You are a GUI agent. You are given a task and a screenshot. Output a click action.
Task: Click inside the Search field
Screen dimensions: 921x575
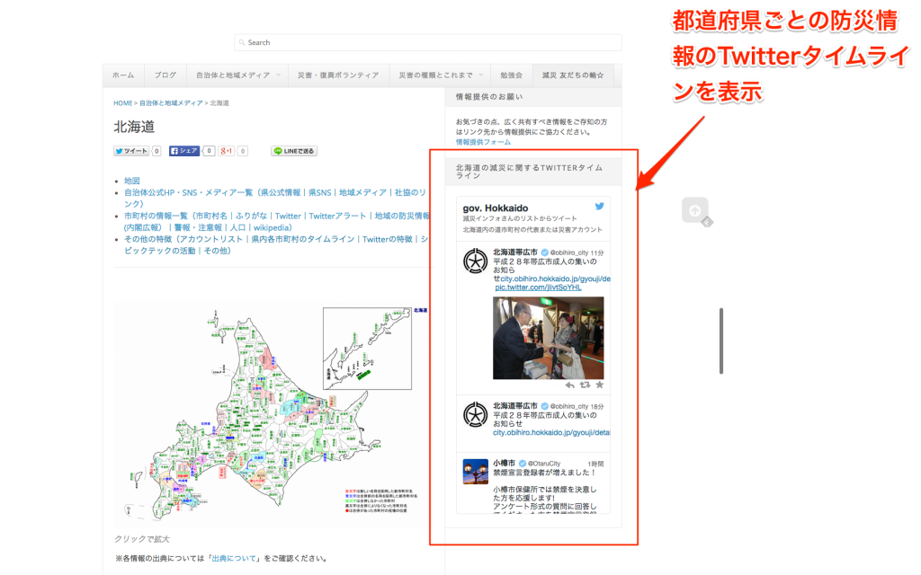(x=428, y=42)
